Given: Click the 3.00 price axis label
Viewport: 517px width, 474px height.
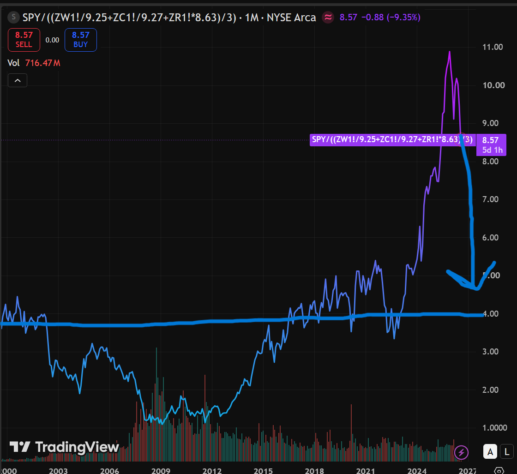Looking at the screenshot, I should 490,352.
